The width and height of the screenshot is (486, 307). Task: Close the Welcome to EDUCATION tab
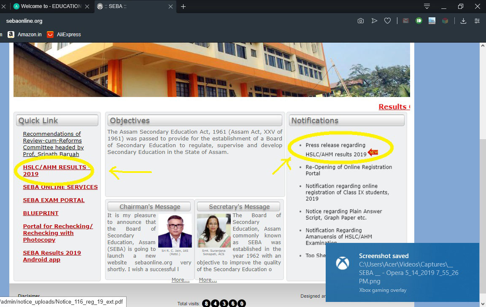[x=87, y=6]
